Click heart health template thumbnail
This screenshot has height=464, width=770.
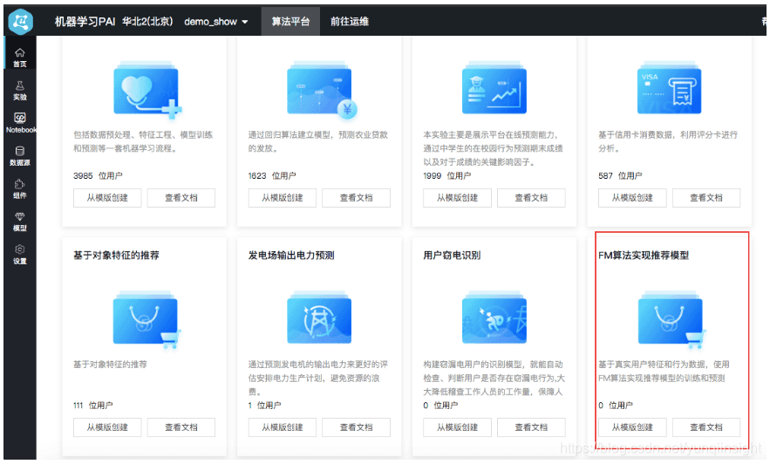coord(147,89)
